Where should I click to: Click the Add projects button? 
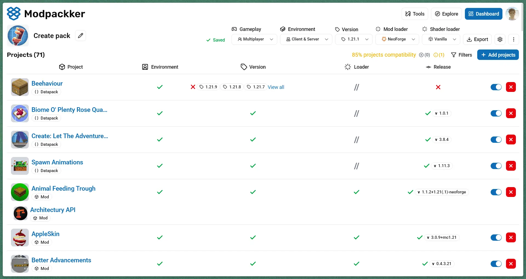tap(498, 55)
